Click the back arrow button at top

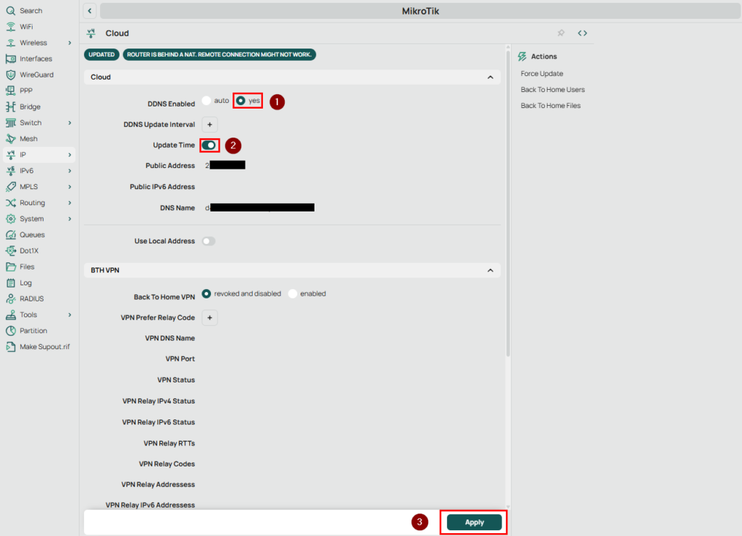pyautogui.click(x=90, y=11)
